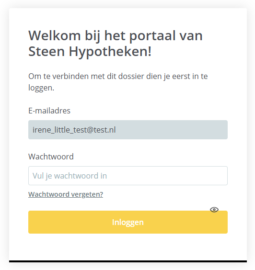Click the word loggen. in the description
The image size is (255, 270).
click(41, 88)
